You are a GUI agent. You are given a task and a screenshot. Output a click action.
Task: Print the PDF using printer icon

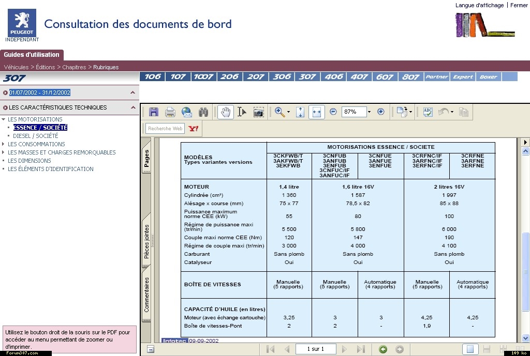[x=170, y=112]
